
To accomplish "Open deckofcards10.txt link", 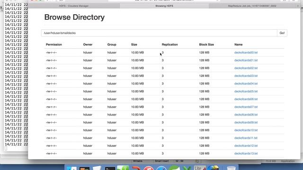I will click(246, 130).
